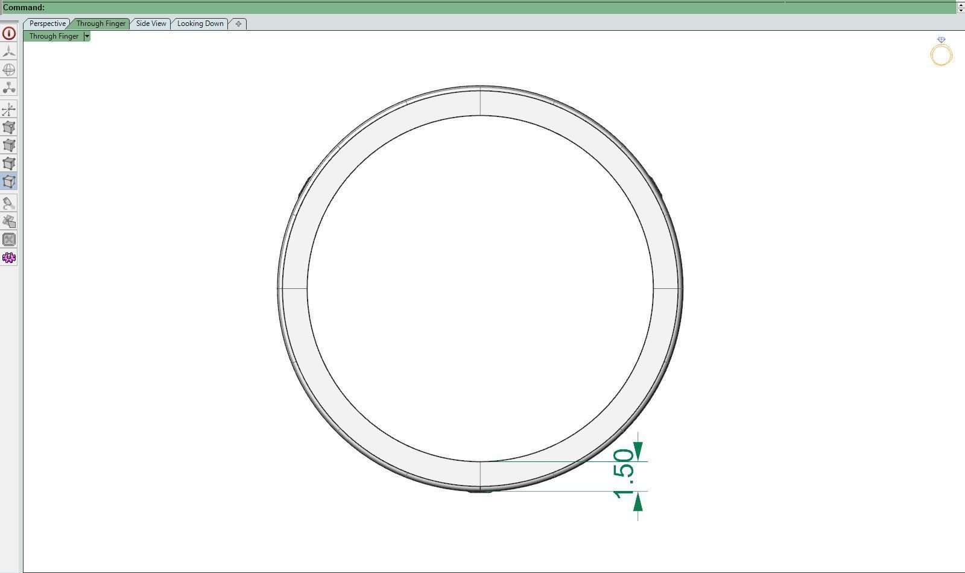Open the pink gear settings icon
Image resolution: width=965 pixels, height=573 pixels.
pos(9,258)
